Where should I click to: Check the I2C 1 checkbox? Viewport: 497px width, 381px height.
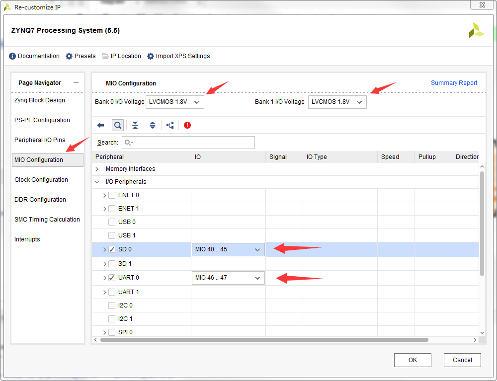(111, 318)
